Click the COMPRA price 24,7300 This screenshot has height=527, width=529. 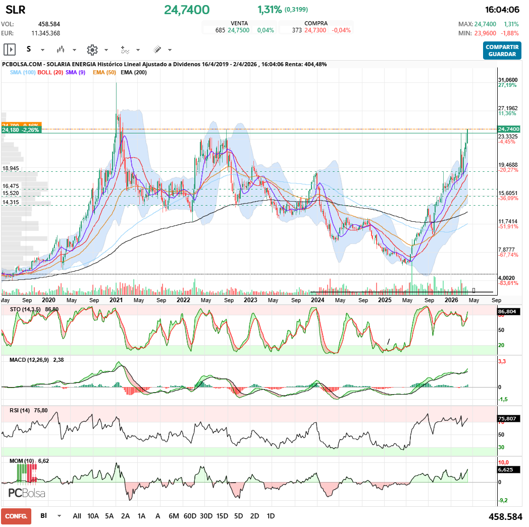(x=315, y=30)
